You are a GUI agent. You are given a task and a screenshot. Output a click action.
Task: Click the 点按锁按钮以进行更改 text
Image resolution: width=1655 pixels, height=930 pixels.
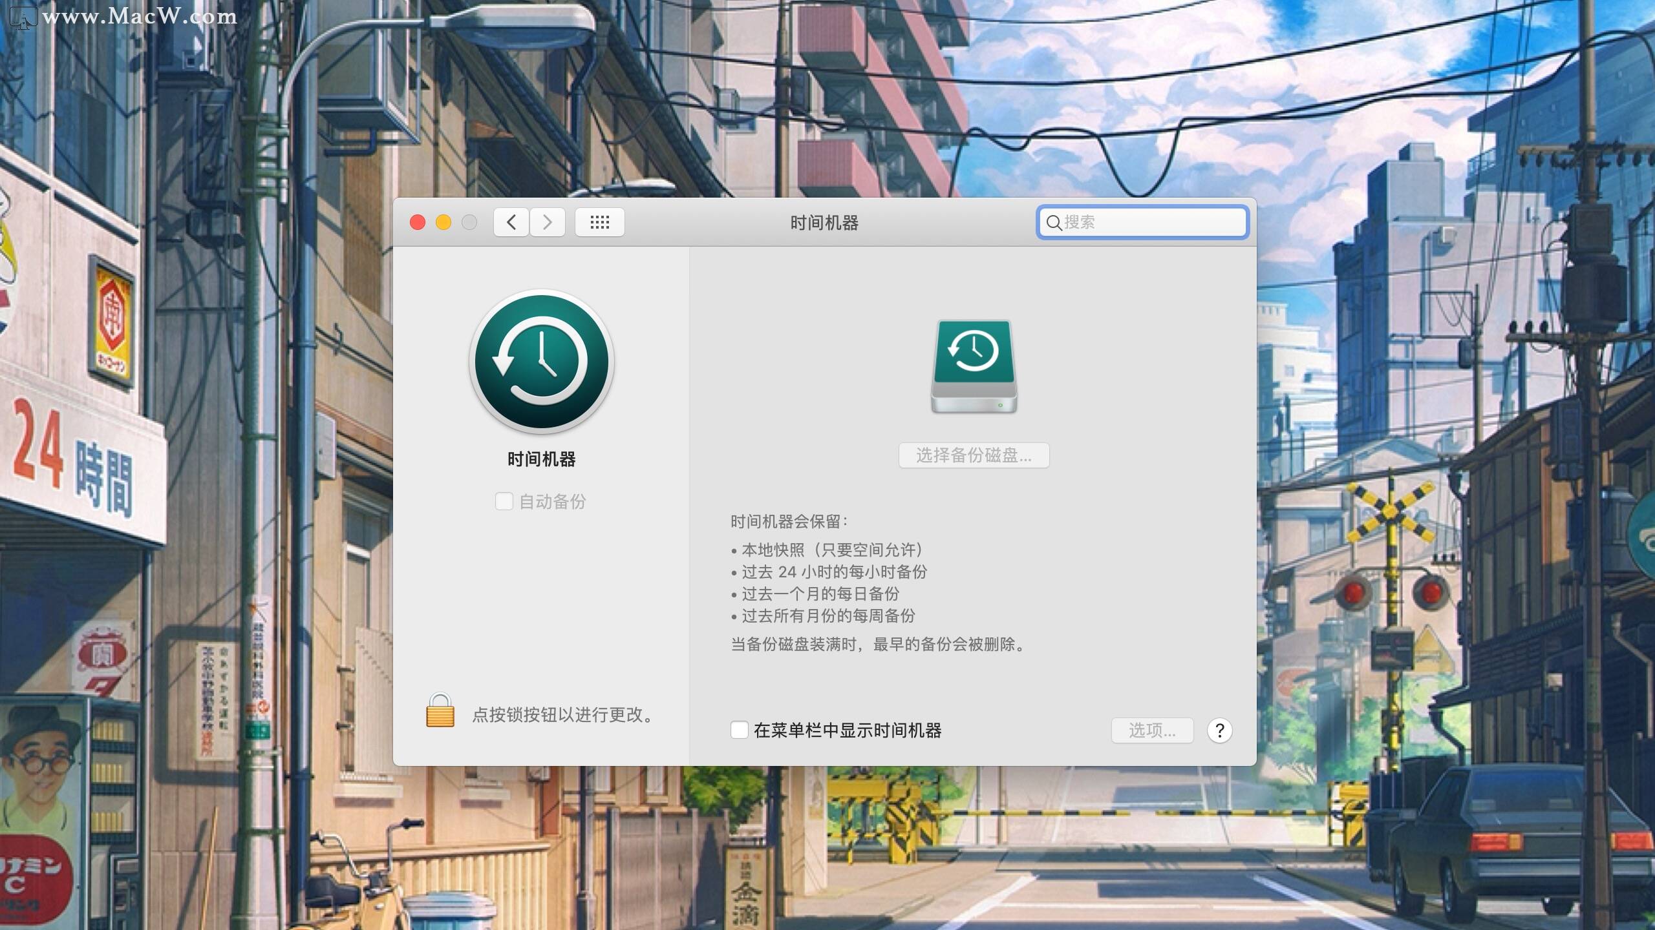point(564,714)
